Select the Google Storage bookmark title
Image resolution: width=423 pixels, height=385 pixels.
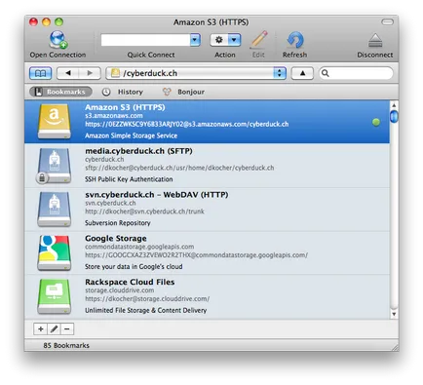click(x=116, y=238)
